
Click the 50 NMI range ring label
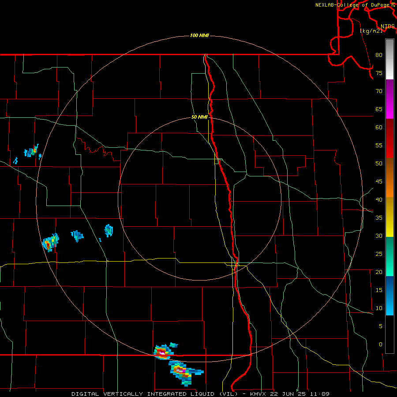pyautogui.click(x=199, y=117)
